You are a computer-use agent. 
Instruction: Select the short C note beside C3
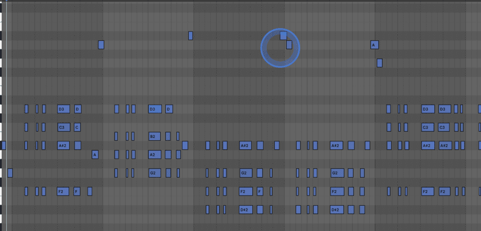click(78, 127)
